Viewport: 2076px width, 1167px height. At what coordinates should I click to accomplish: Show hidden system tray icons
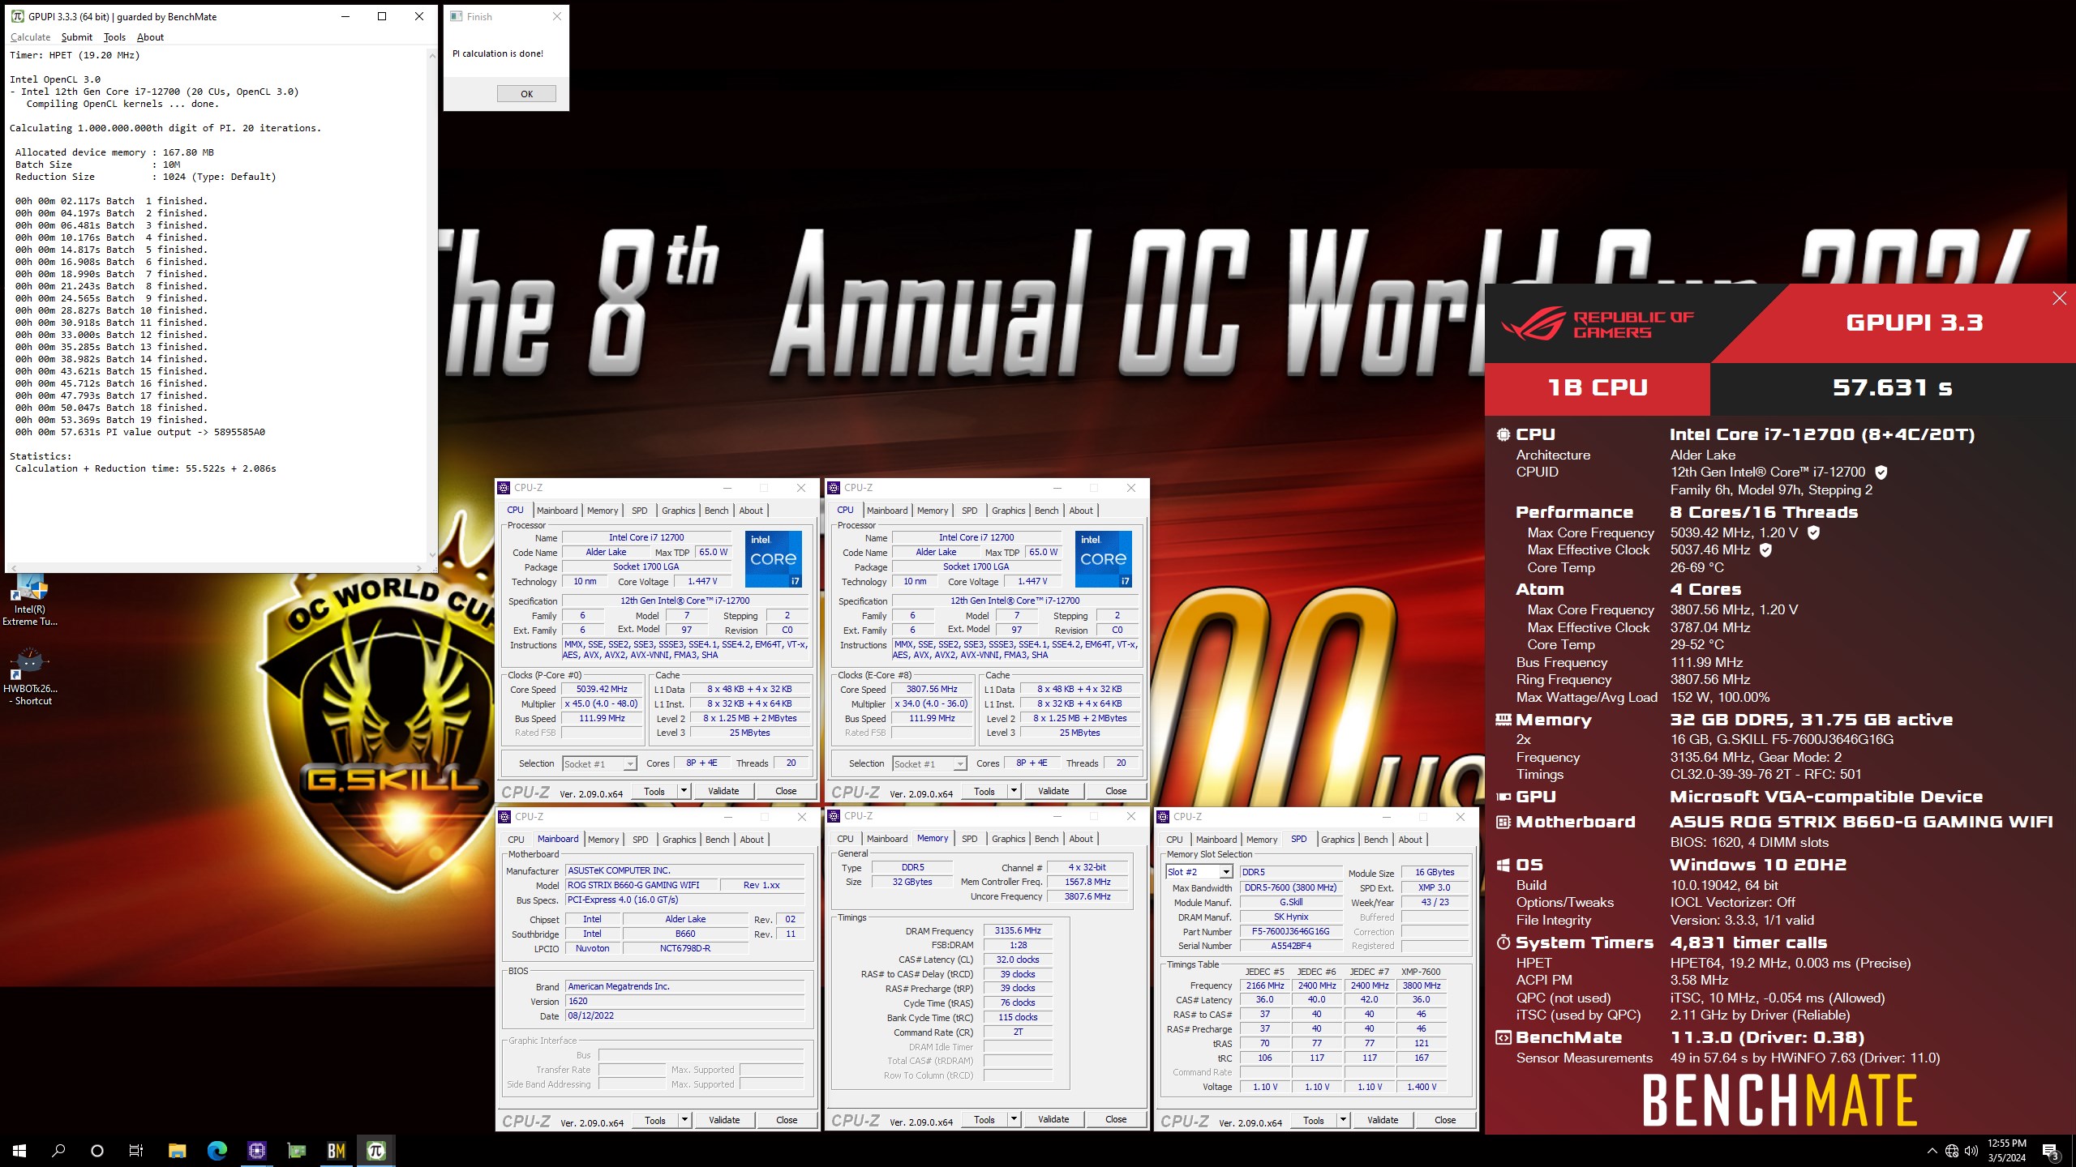coord(1932,1150)
